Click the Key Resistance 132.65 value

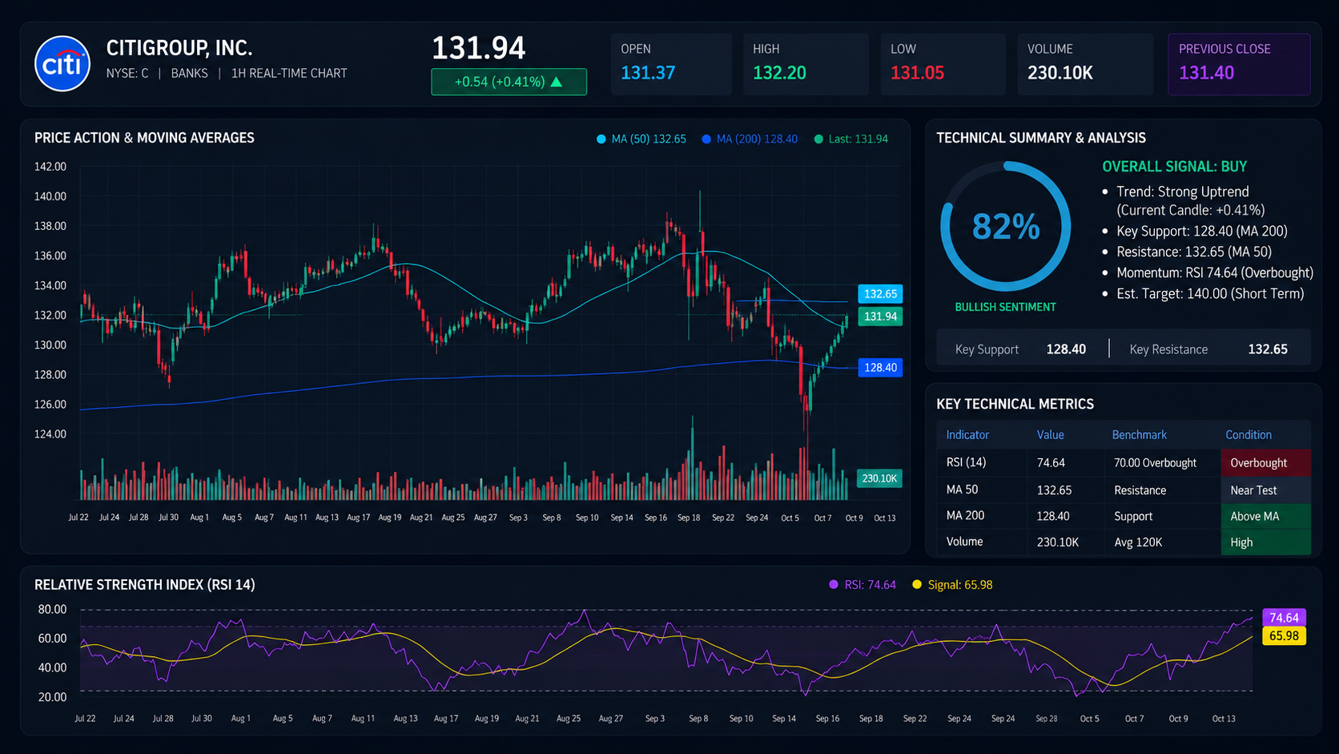pos(1268,349)
